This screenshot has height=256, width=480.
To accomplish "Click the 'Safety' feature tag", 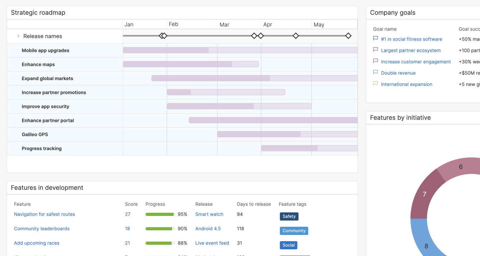I will pyautogui.click(x=289, y=216).
